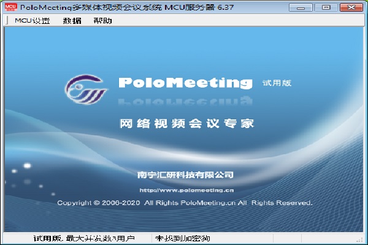
Task: Click the 南宁汇研科技有限公司 company name
Action: tap(186, 175)
